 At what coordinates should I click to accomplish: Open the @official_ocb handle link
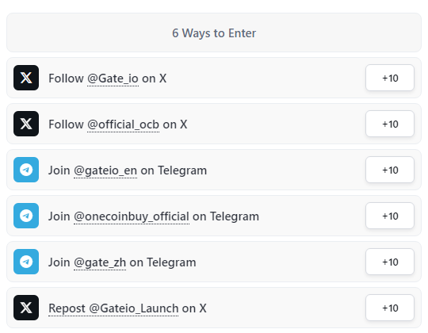click(123, 124)
